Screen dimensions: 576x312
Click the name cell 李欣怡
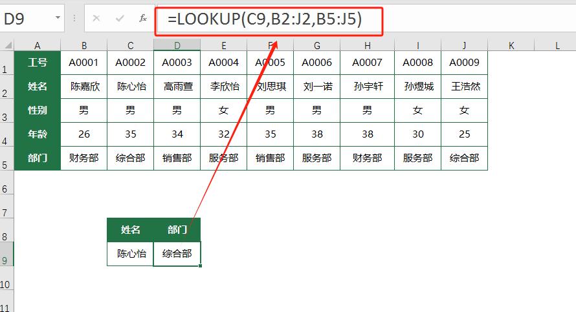tap(223, 87)
